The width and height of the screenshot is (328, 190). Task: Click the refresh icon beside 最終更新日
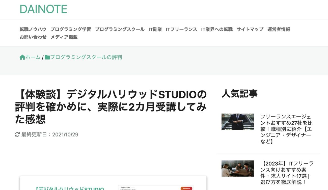tap(17, 135)
